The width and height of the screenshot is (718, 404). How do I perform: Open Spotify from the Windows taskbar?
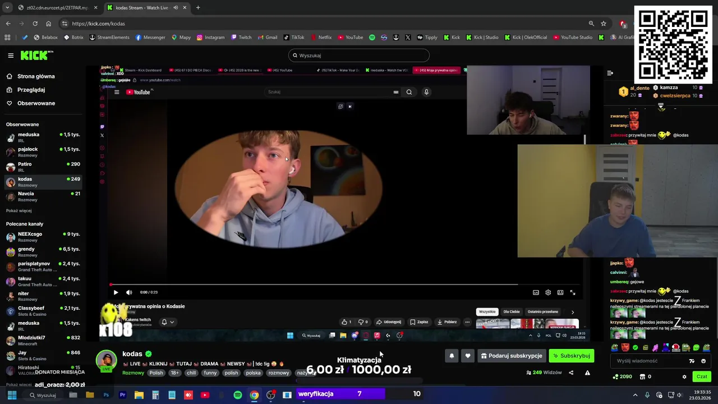click(x=238, y=395)
